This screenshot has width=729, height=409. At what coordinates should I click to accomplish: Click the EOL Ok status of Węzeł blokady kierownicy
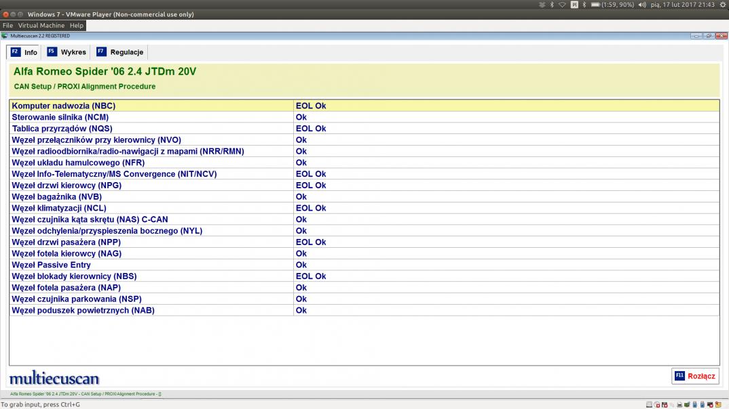[311, 276]
